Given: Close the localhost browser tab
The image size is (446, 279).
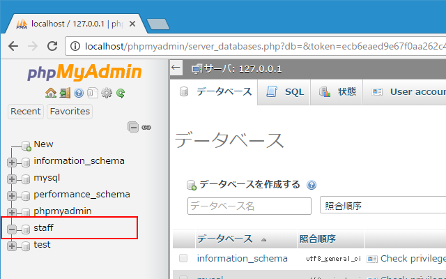Looking at the screenshot, I should [x=132, y=24].
